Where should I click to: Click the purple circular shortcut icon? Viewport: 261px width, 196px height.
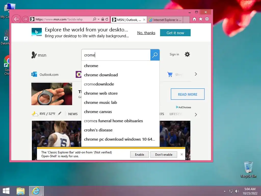(79, 74)
